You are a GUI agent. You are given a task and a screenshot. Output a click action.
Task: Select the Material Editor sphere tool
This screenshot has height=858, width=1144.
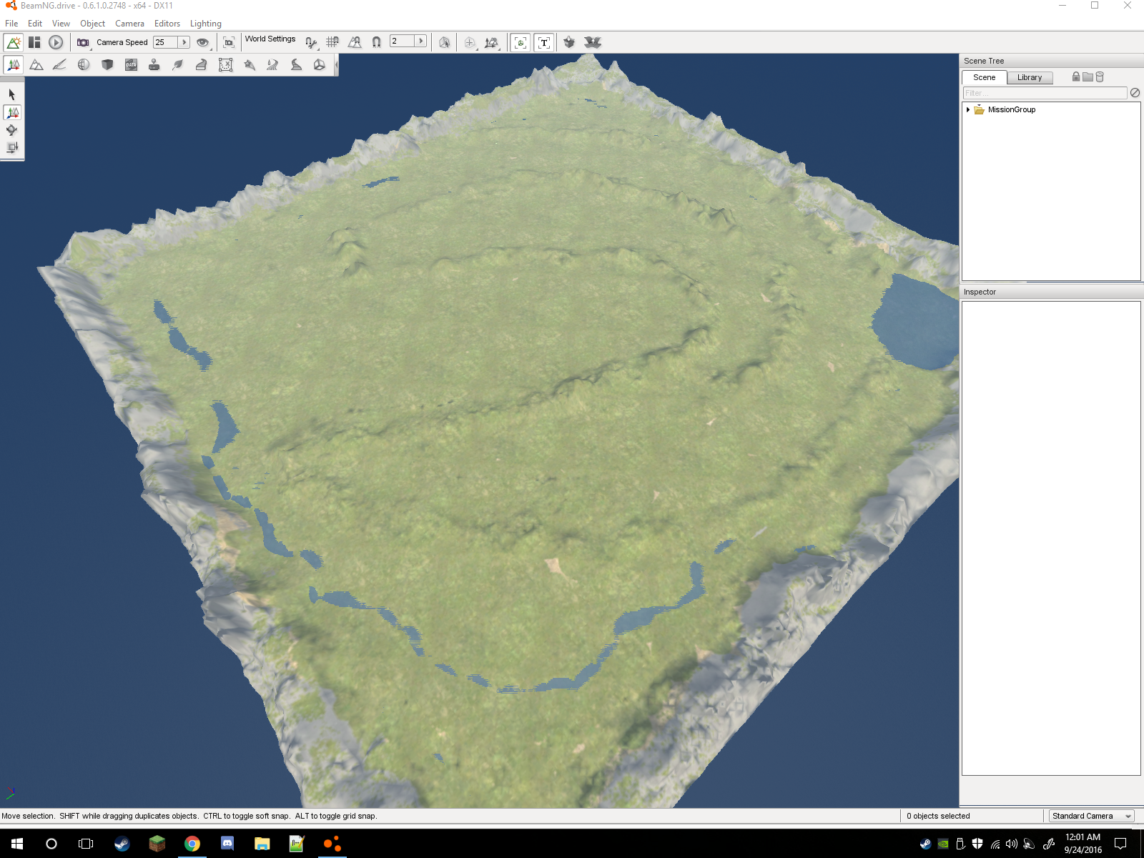84,65
